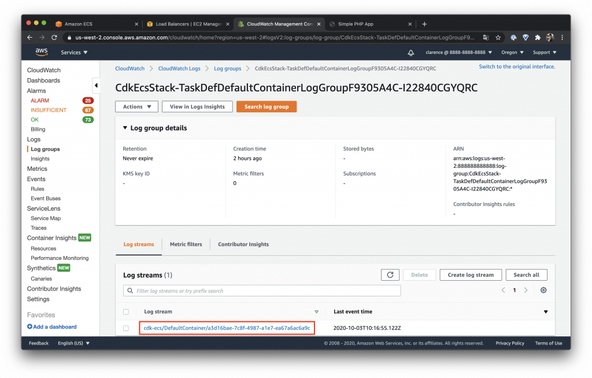The width and height of the screenshot is (592, 378).
Task: Click the Search log group button
Action: pyautogui.click(x=267, y=107)
